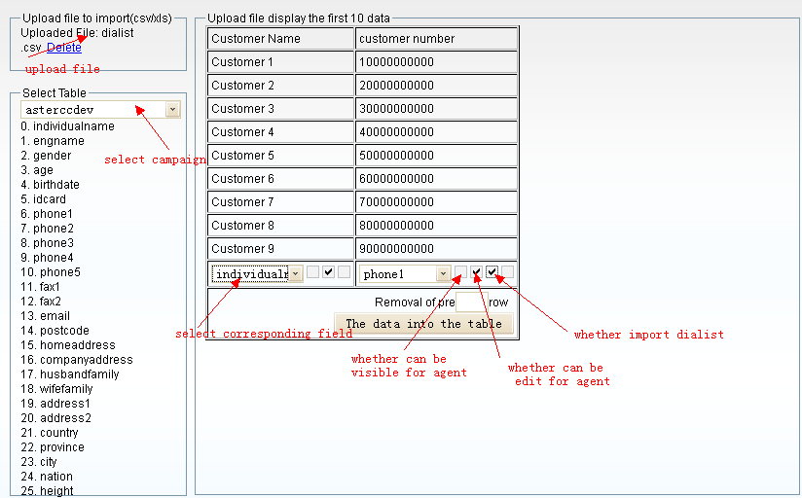Uncheck the checked box beside individualname dropdown

click(x=329, y=272)
